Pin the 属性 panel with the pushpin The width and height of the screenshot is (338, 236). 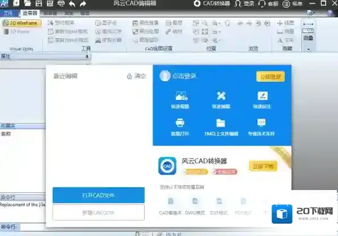87,57
